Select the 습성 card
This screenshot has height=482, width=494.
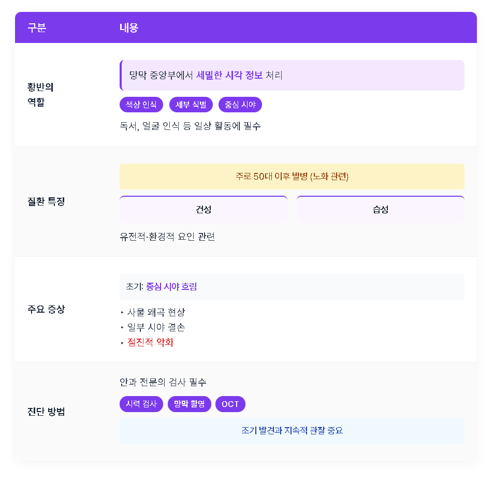click(381, 210)
